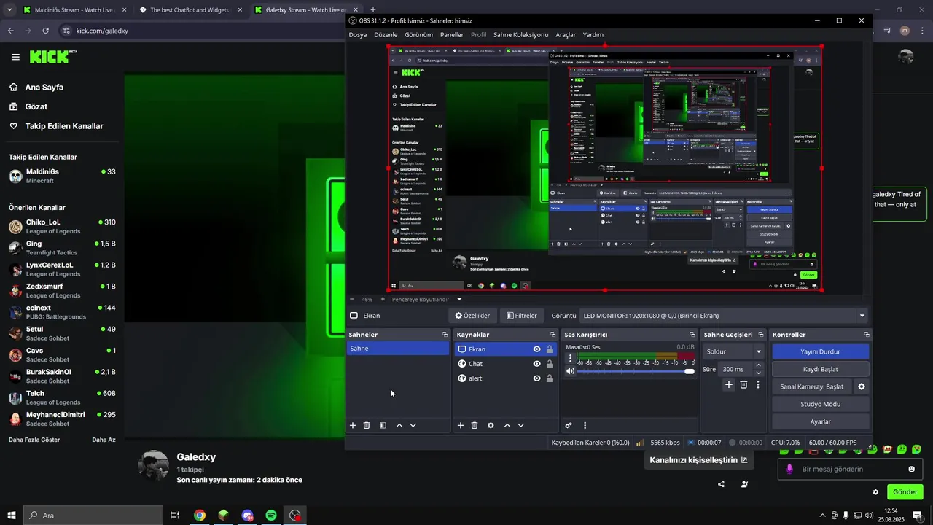Screen dimensions: 933x525
Task: Open Özellikler for selected source
Action: coord(472,316)
